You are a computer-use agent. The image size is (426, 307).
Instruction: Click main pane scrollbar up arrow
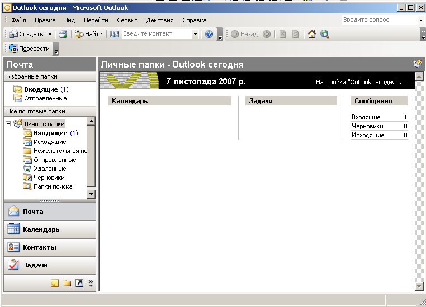[x=419, y=77]
